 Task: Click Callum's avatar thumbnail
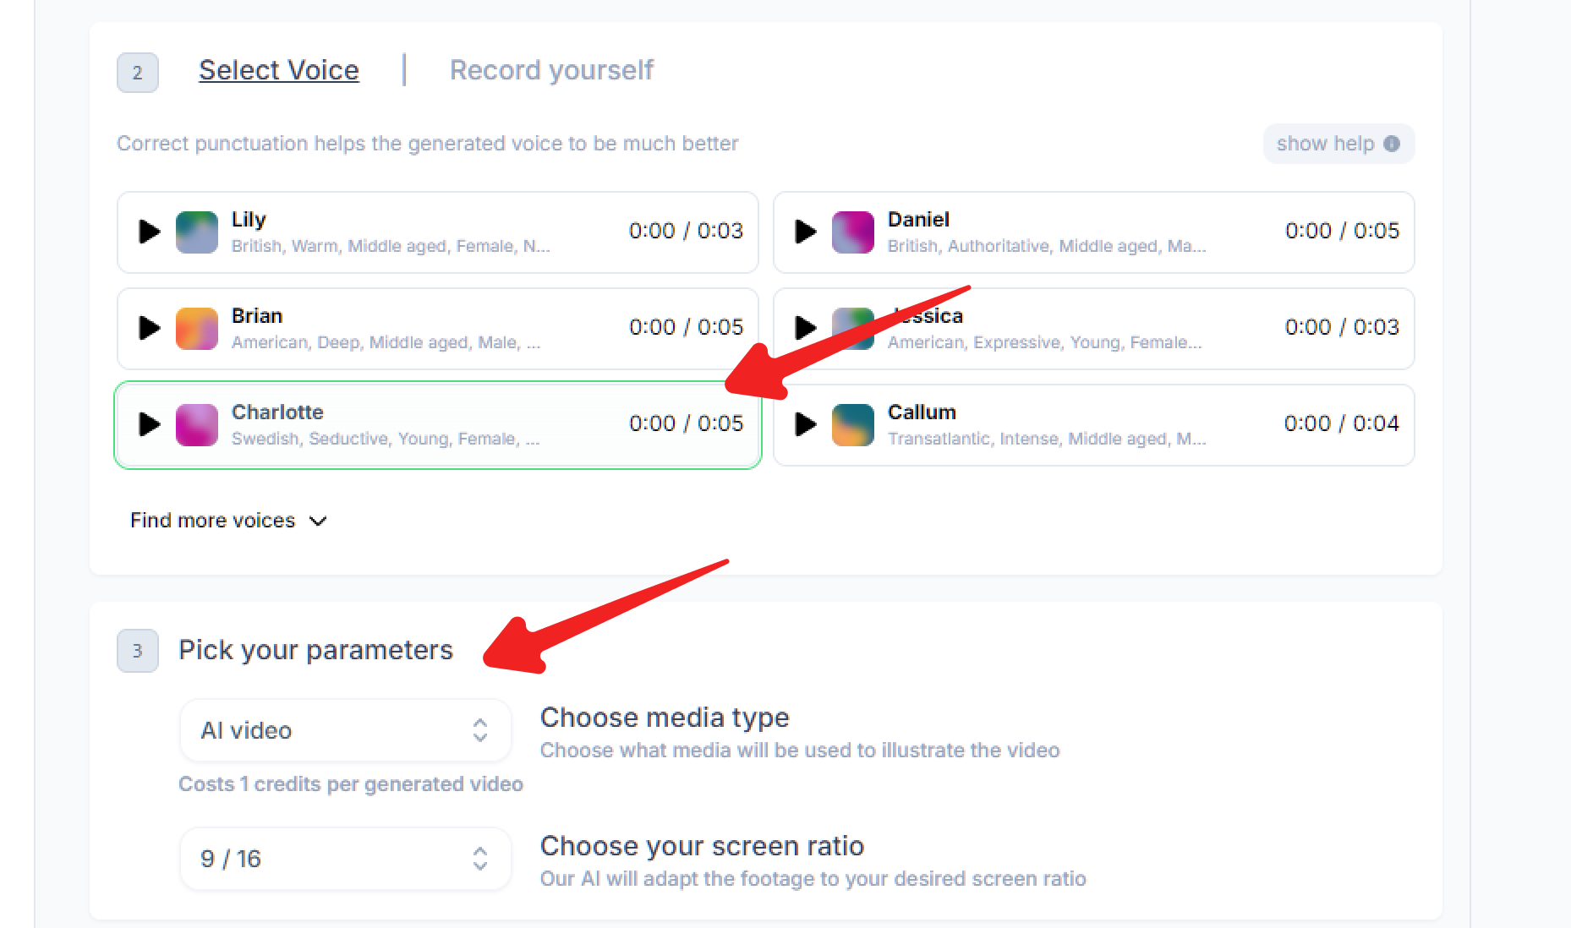(x=853, y=425)
